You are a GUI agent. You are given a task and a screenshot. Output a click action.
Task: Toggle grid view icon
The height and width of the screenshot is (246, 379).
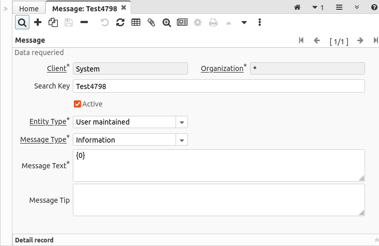[136, 23]
